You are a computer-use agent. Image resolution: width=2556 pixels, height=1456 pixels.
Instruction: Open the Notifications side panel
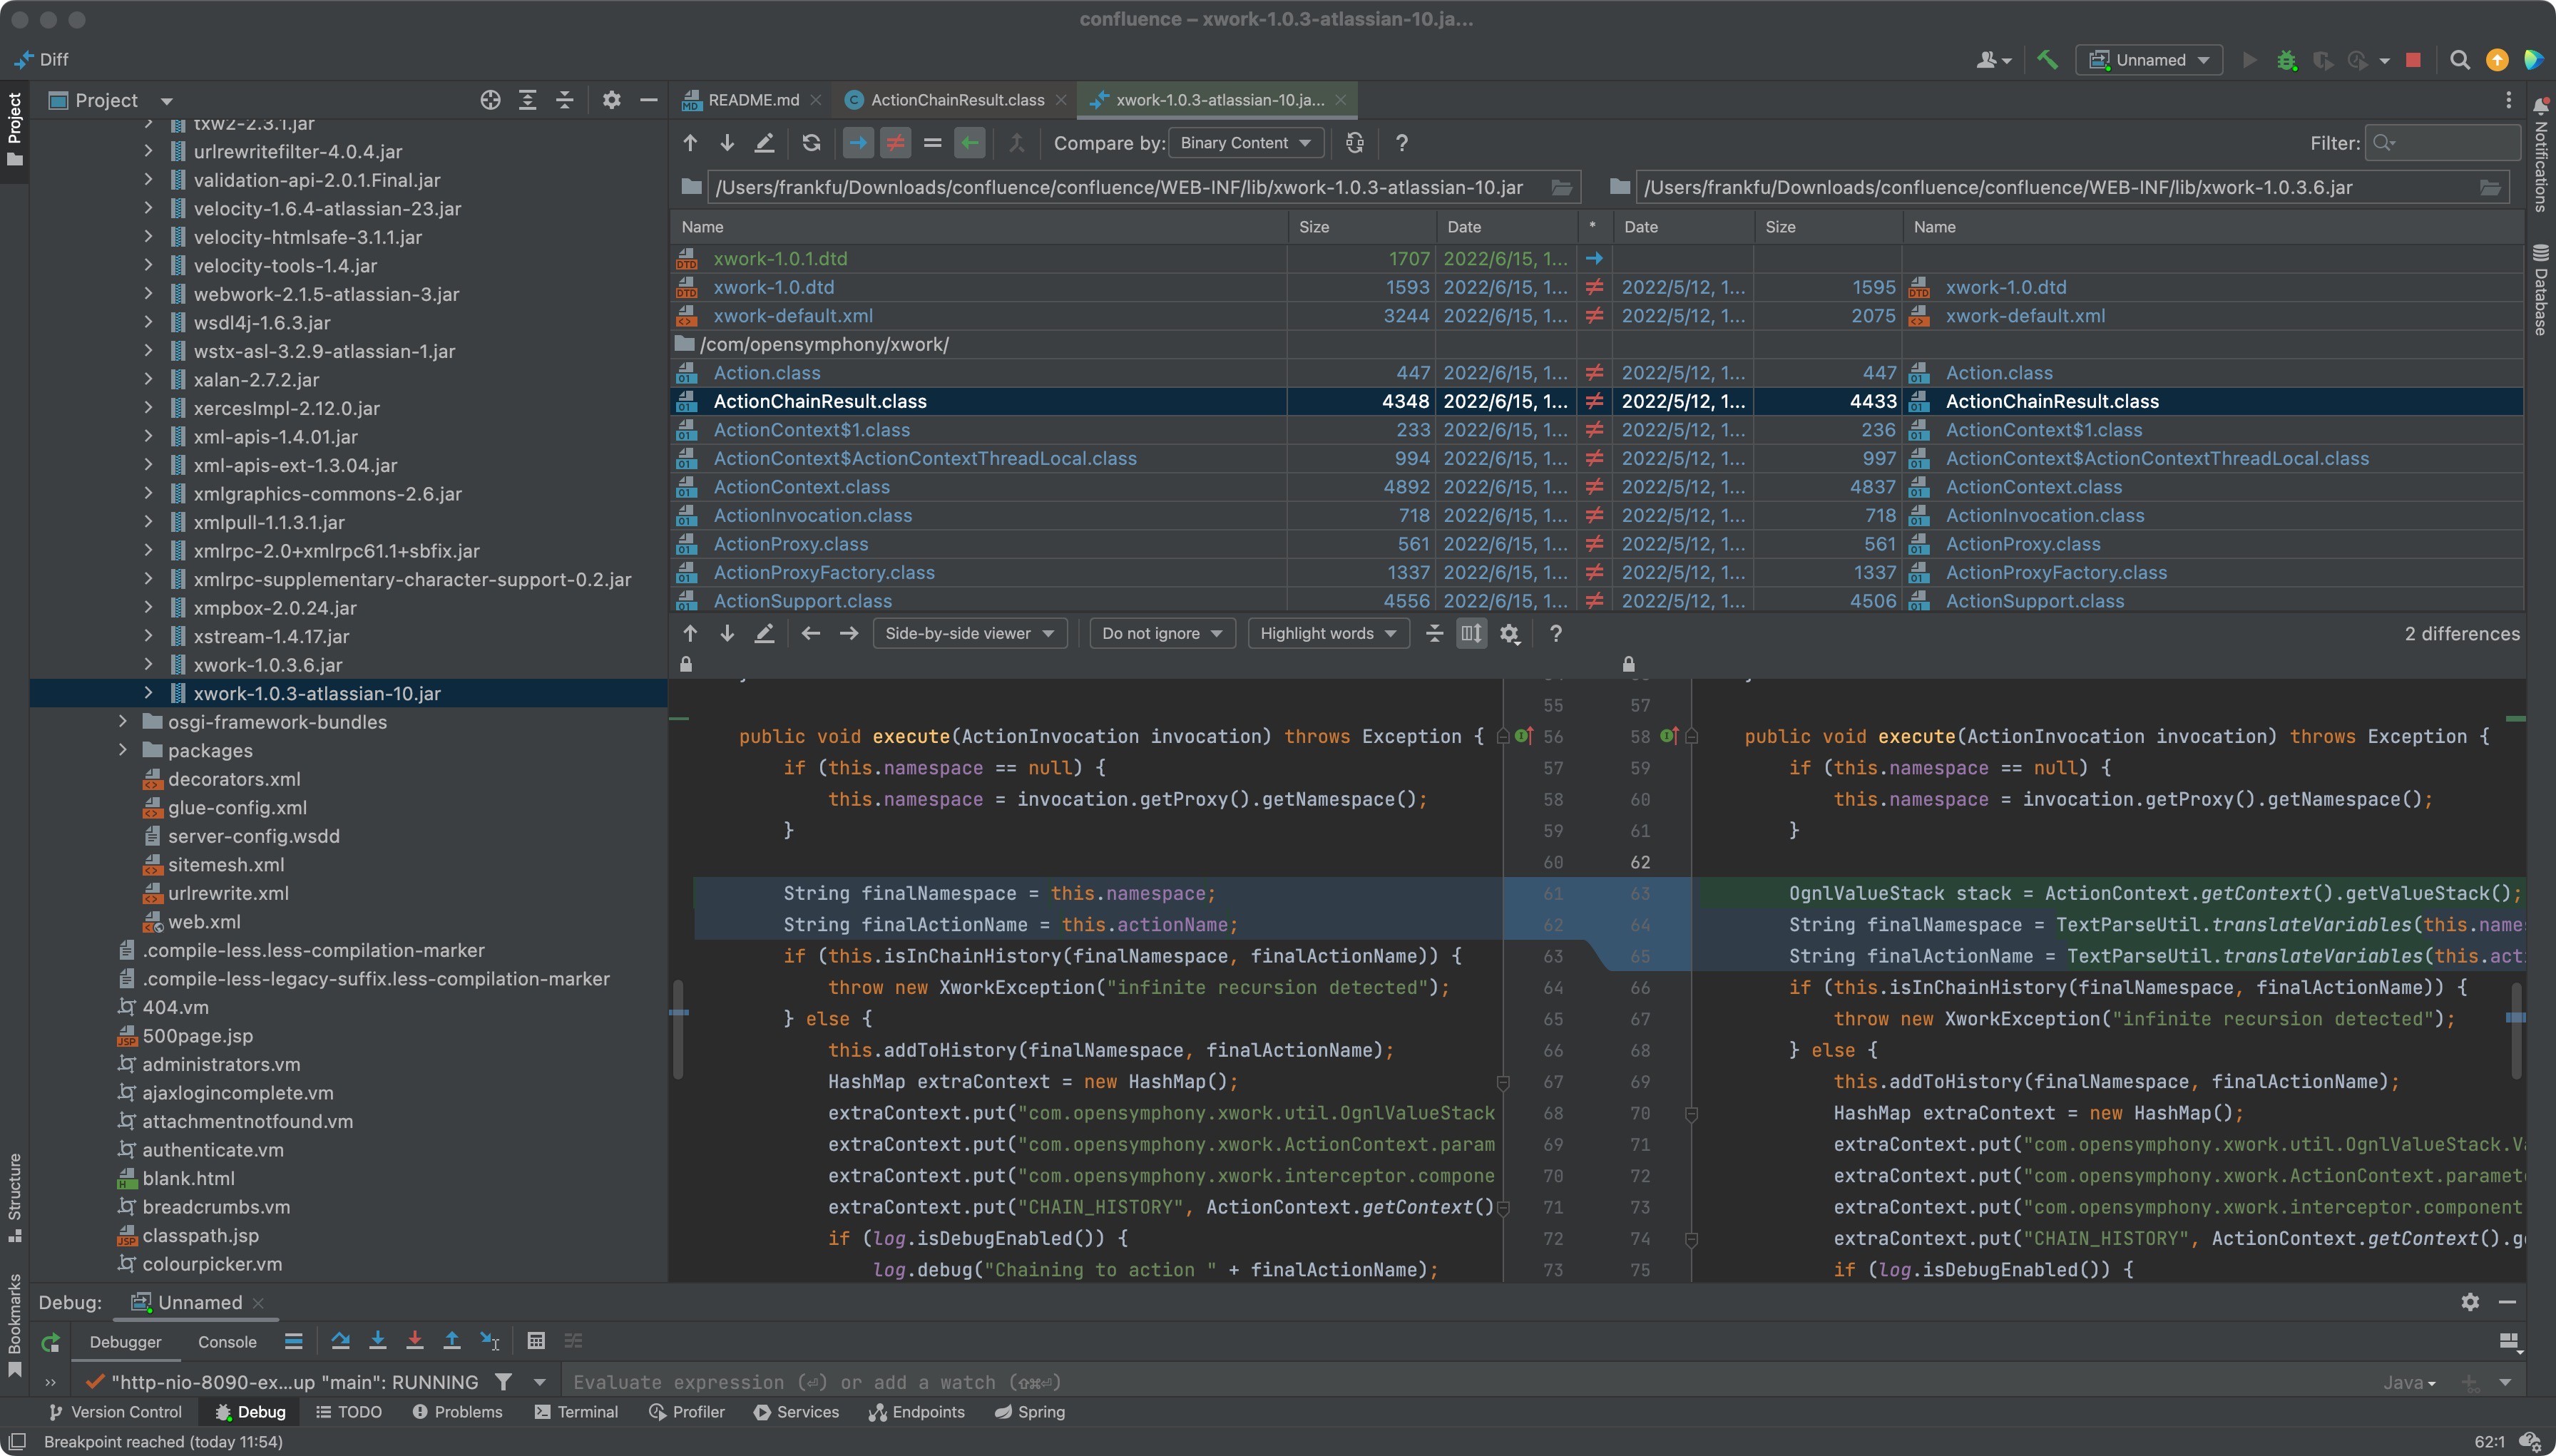2540,155
